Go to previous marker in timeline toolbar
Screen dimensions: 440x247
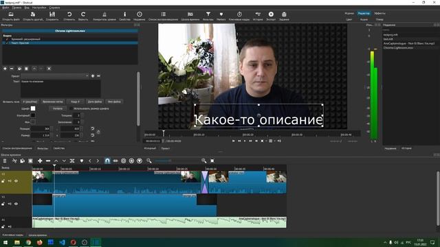(90, 161)
